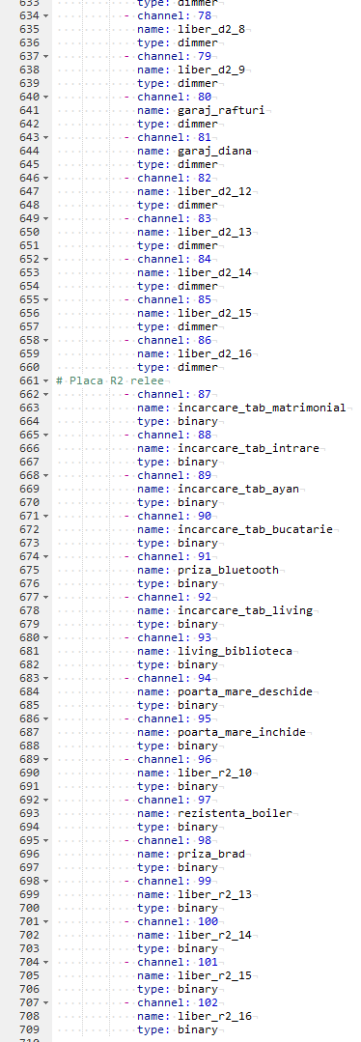
Task: Collapse the fold at line 680
Action: (x=46, y=638)
